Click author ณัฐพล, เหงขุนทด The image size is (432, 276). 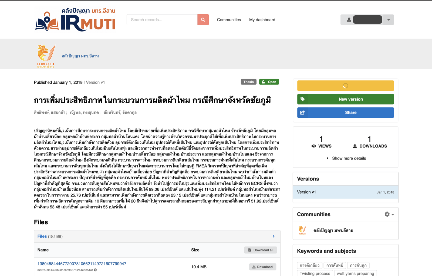85,113
